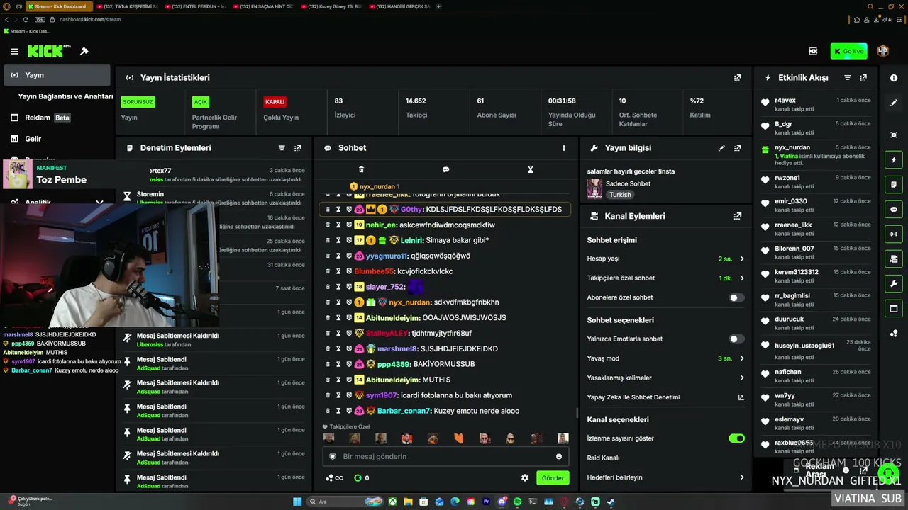Click the Gönder send button

click(553, 477)
